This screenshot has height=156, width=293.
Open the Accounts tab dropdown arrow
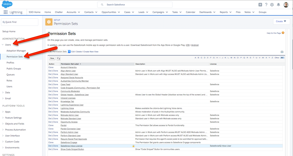79,12
